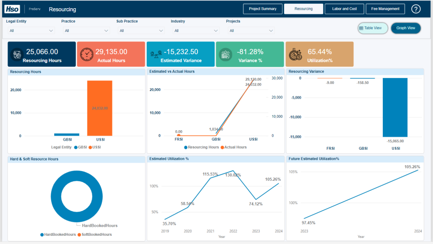The width and height of the screenshot is (433, 244).
Task: Click the Resourcing Hours card icon
Action: pyautogui.click(x=17, y=55)
